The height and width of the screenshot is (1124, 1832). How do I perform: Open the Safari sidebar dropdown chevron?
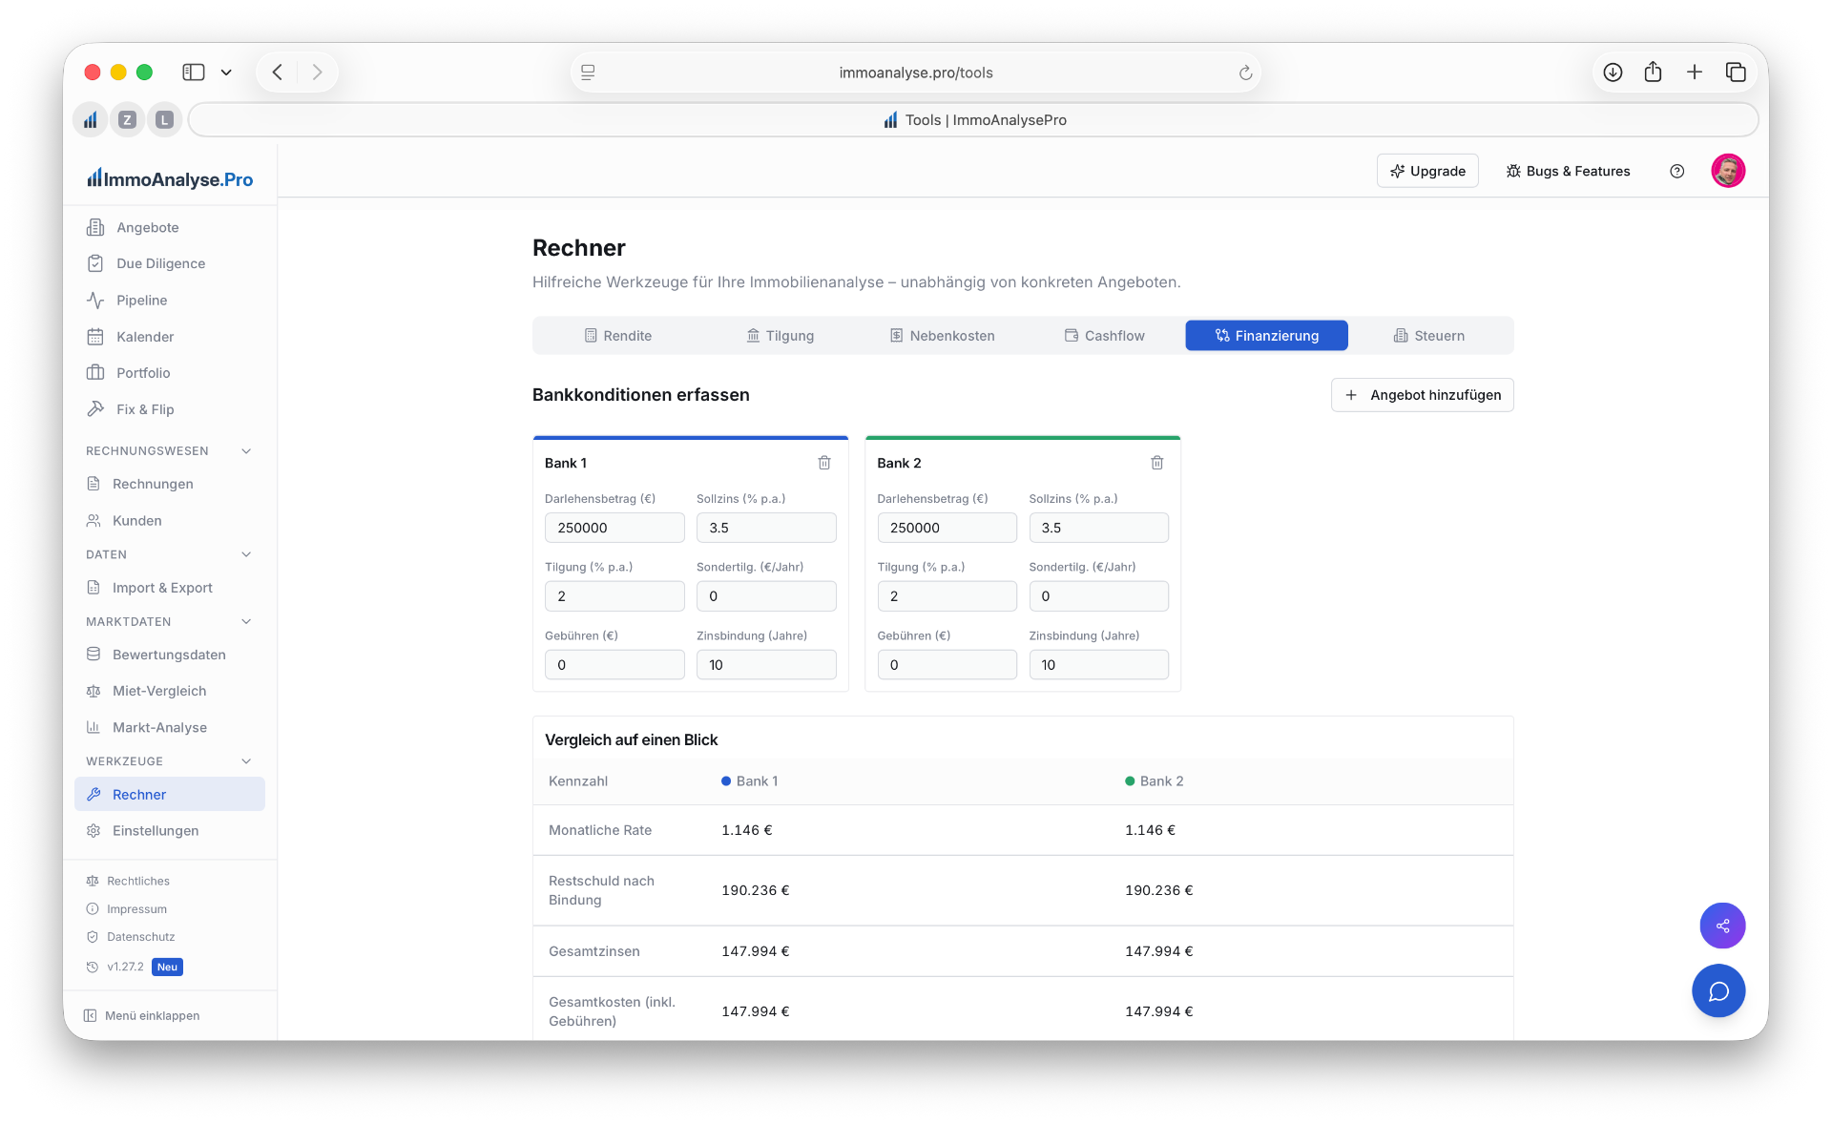[226, 73]
